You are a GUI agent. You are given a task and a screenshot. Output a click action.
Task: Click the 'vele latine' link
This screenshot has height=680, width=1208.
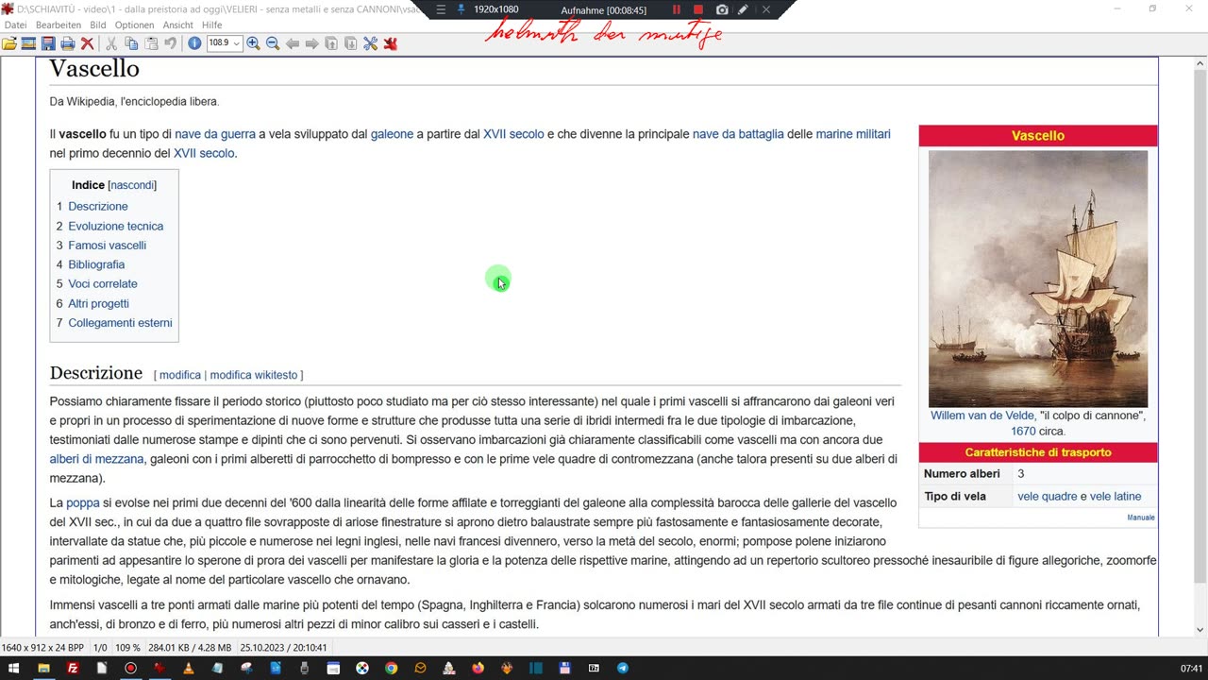[1116, 496]
